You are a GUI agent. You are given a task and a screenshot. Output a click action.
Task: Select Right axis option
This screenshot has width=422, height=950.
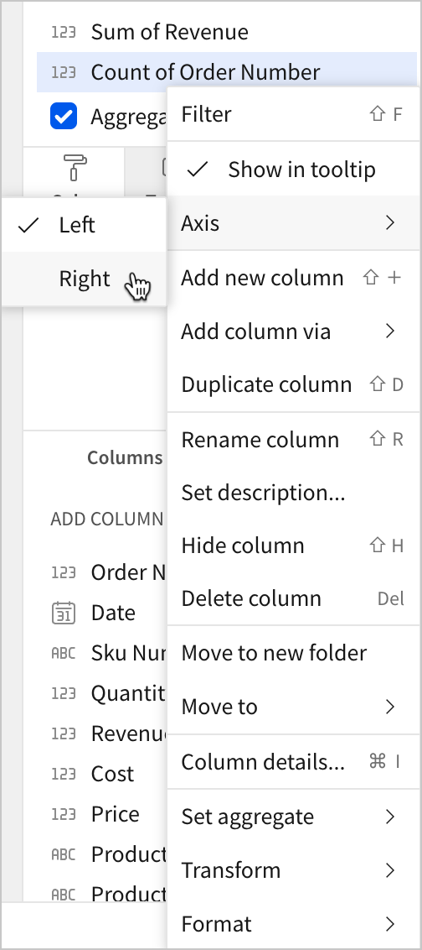click(x=84, y=279)
